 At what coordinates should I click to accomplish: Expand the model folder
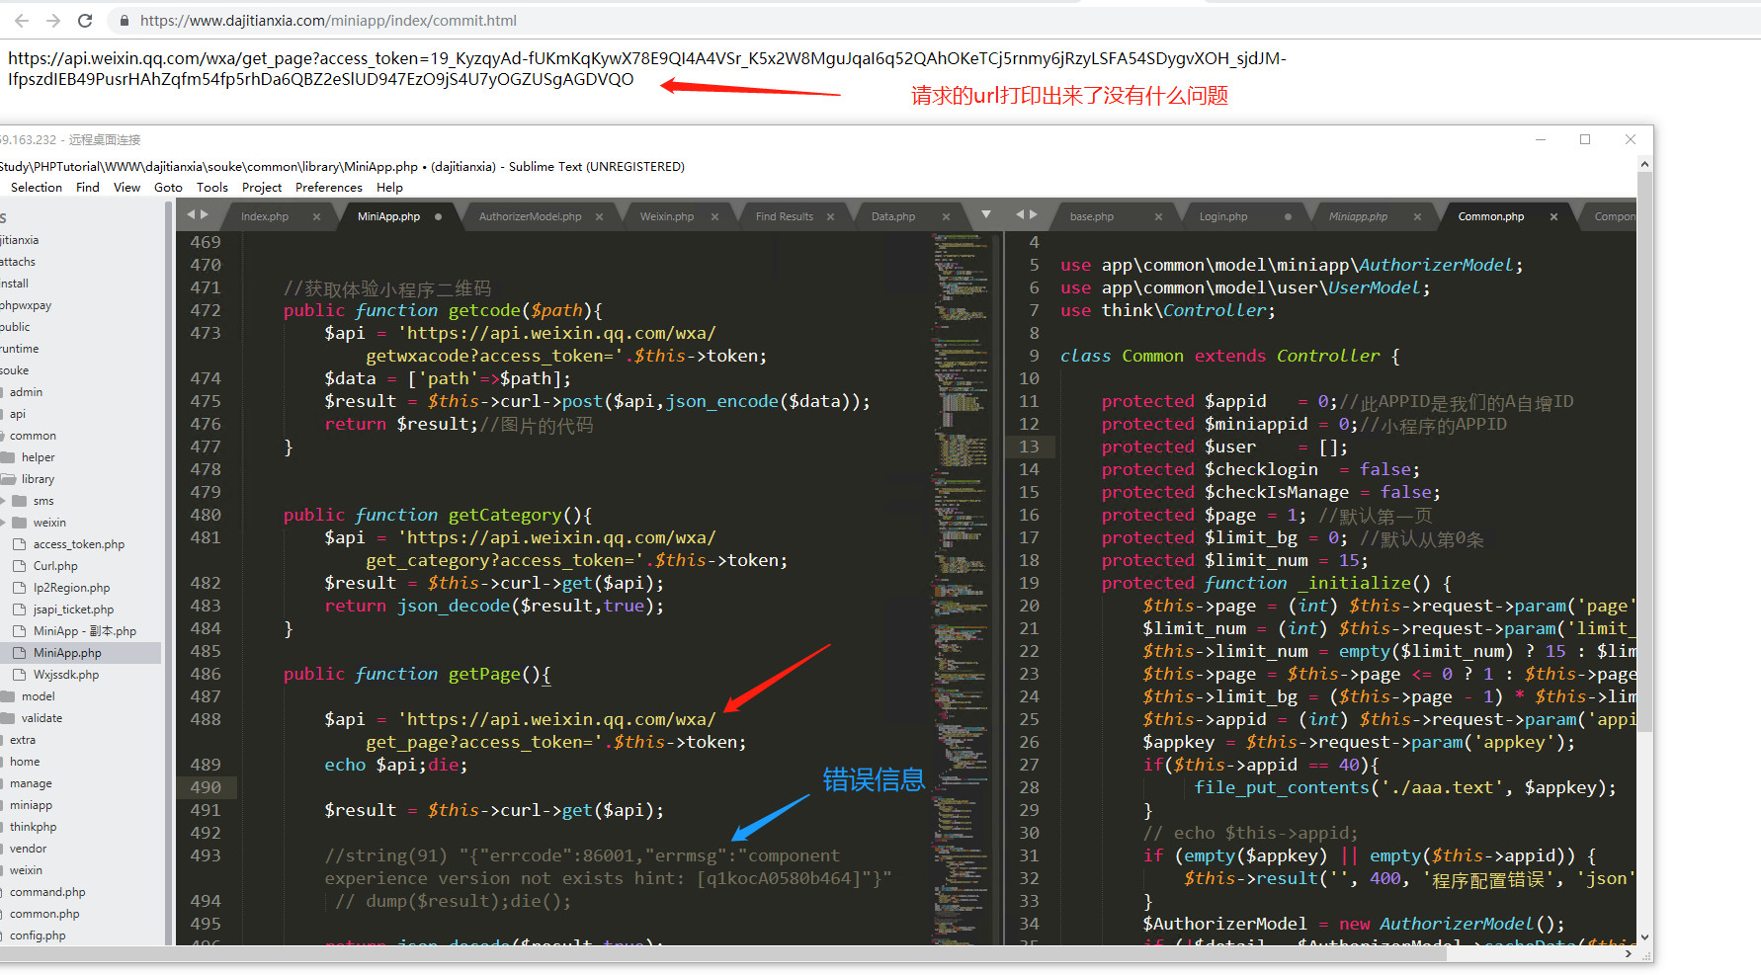[x=8, y=696]
